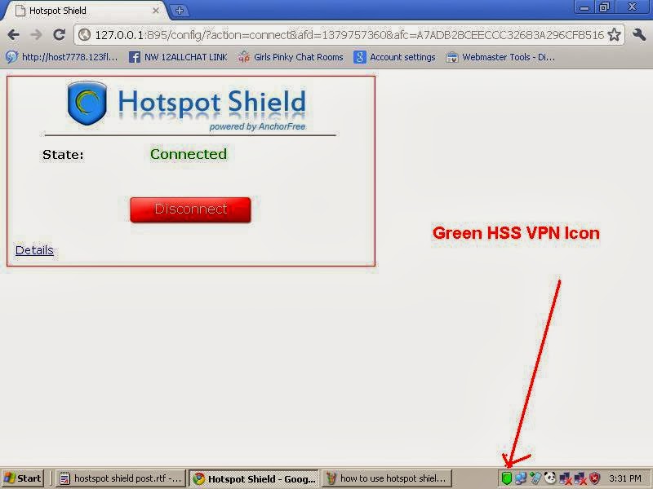Reload the current page
Screen dimensions: 653x489
(x=60, y=34)
